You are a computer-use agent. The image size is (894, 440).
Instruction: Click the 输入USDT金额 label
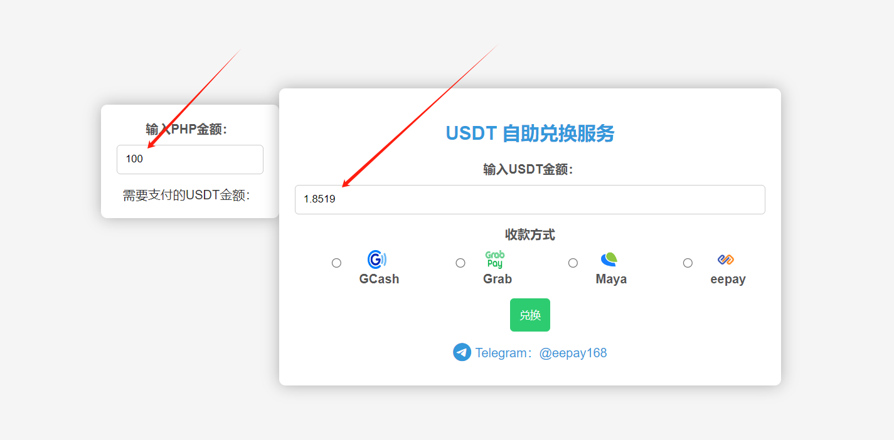point(528,169)
